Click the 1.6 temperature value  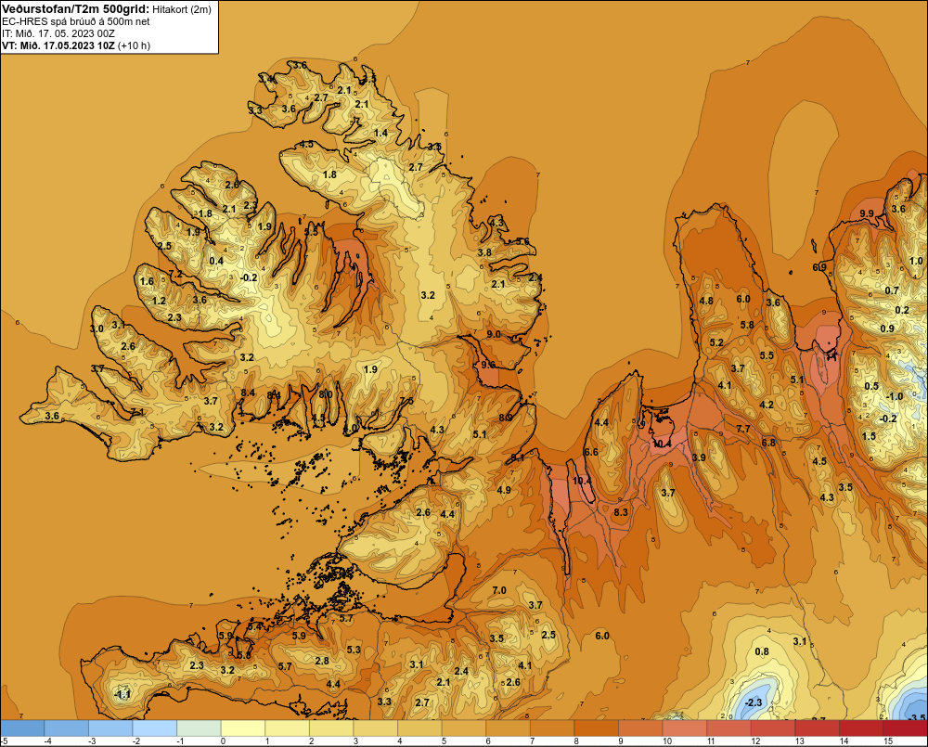[147, 282]
